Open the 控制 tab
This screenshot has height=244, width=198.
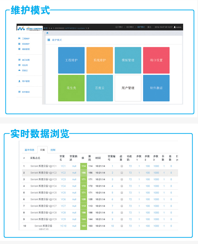53,150
